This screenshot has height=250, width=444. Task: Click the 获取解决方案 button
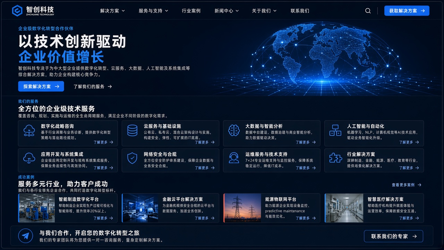click(x=407, y=11)
